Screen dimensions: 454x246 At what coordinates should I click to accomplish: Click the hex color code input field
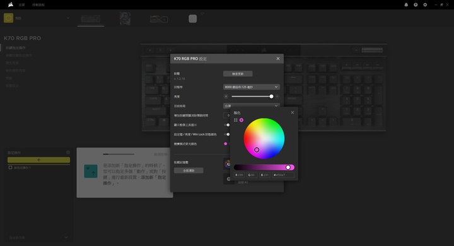(283, 175)
